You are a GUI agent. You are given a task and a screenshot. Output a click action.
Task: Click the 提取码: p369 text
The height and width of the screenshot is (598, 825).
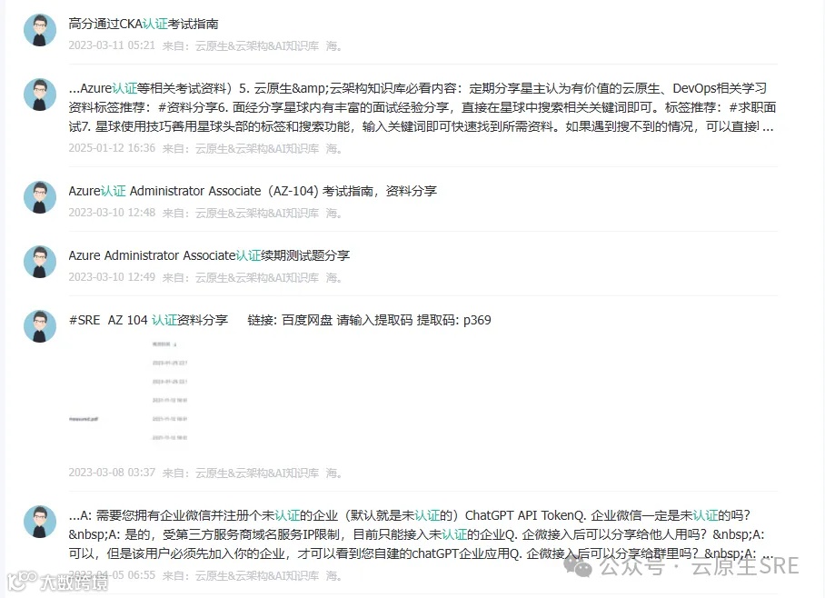(x=453, y=320)
